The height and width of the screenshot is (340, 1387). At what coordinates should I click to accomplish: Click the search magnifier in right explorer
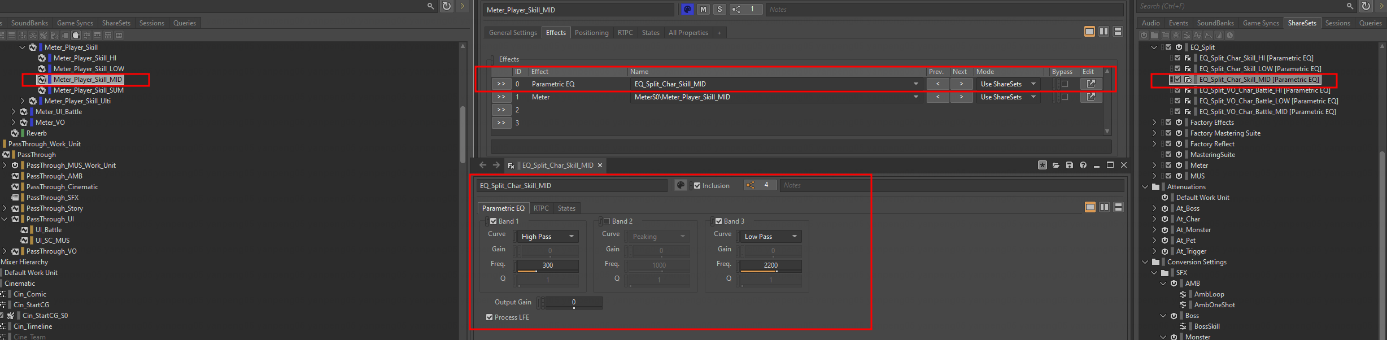click(x=1350, y=6)
